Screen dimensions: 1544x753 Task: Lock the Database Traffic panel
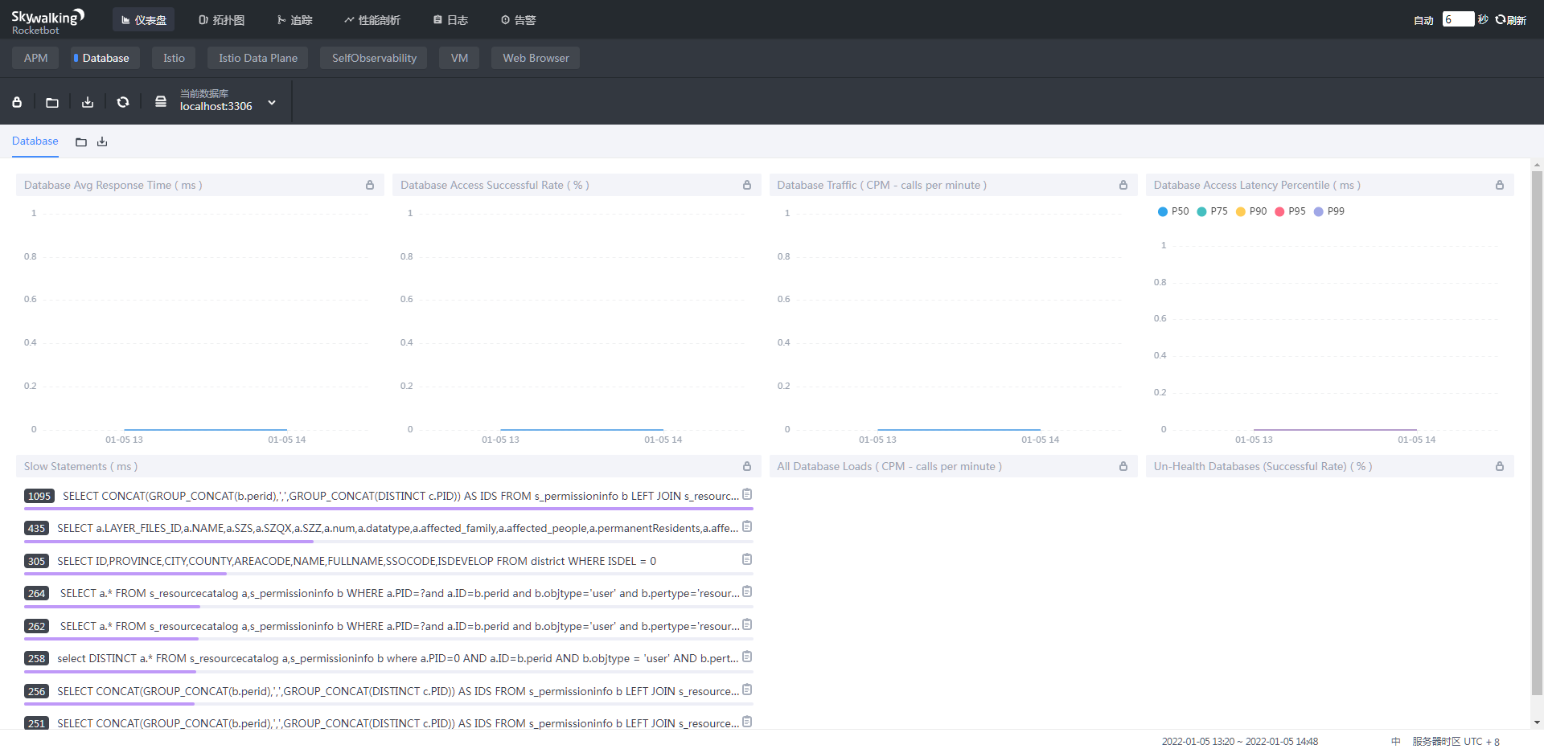click(x=1123, y=185)
